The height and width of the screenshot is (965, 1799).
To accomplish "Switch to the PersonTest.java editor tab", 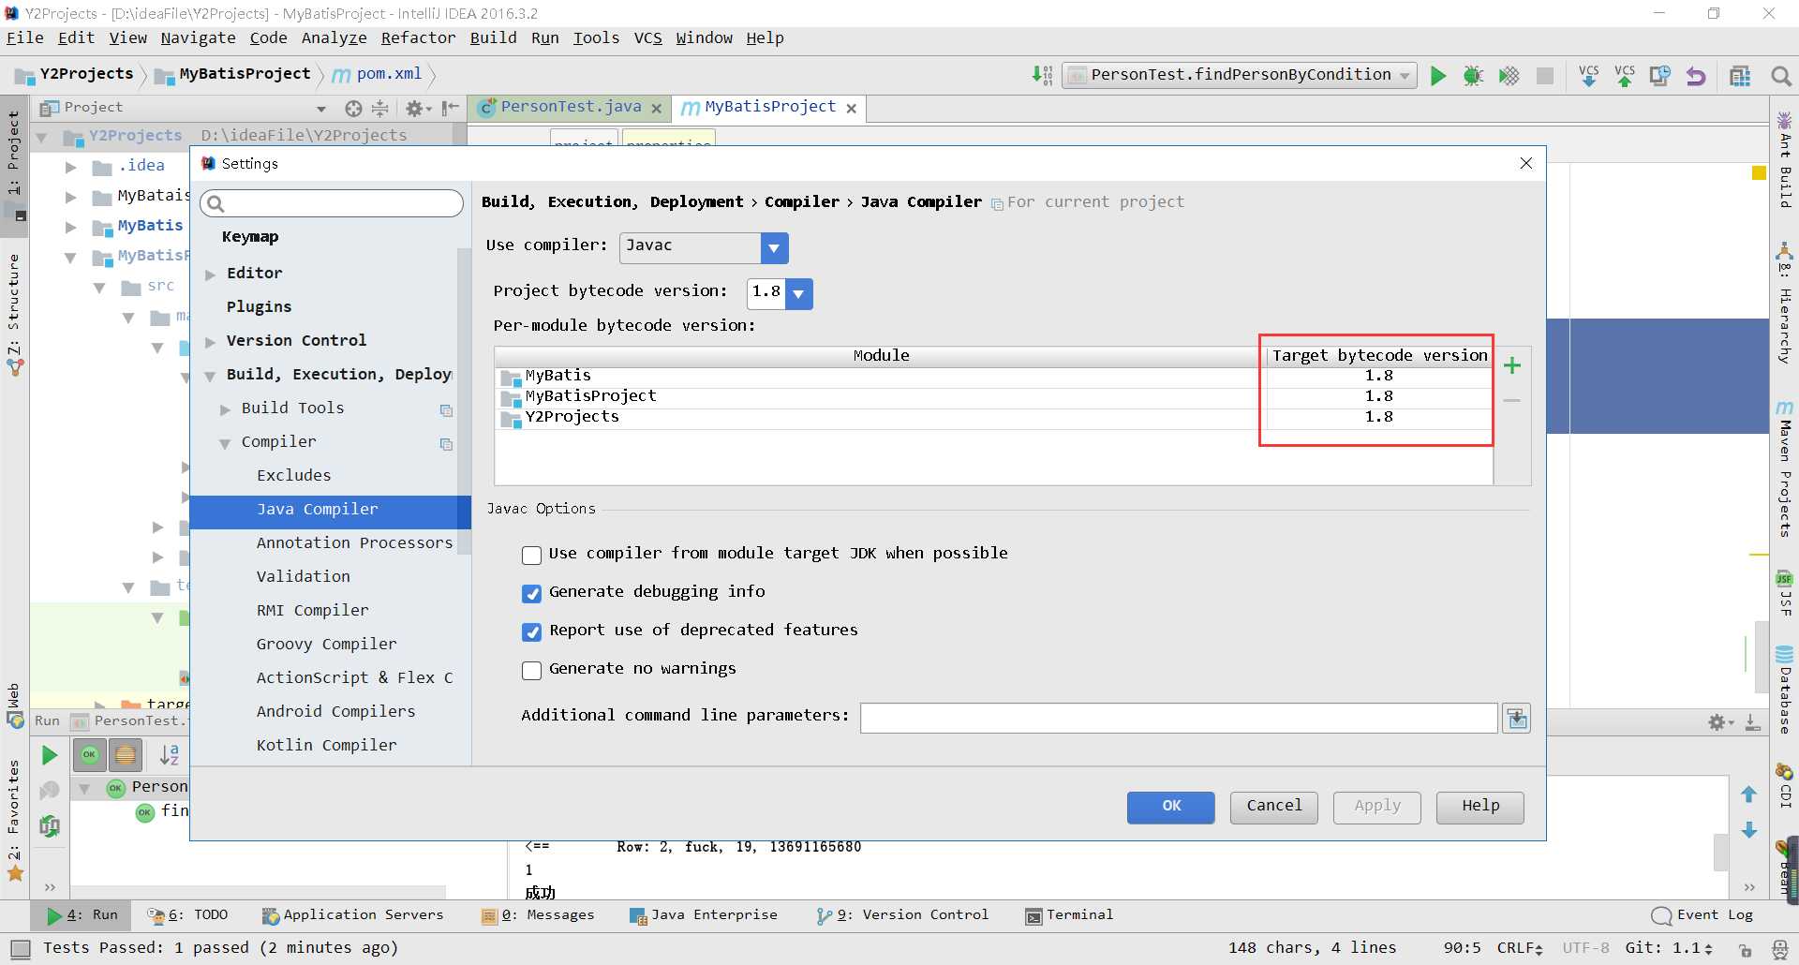I will pos(570,108).
